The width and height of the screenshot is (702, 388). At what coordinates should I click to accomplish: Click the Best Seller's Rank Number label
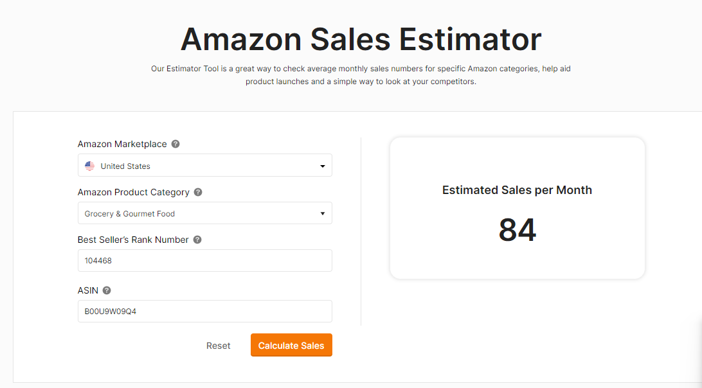tap(133, 240)
